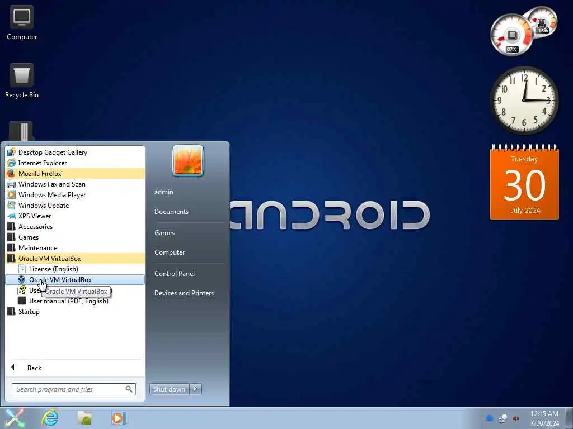The width and height of the screenshot is (573, 429).
Task: Click the calendar gadget showing 30
Action: click(x=524, y=183)
